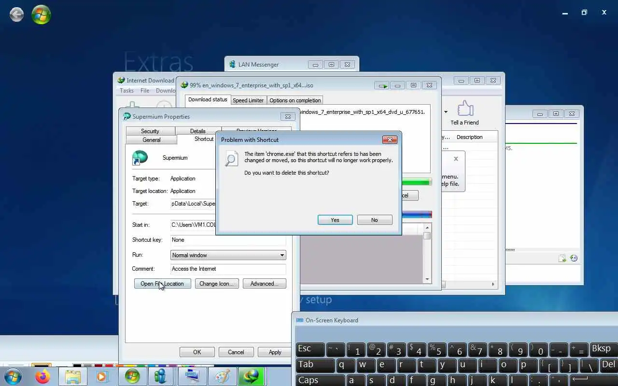
Task: Open the Windows Start button on taskbar
Action: (13, 377)
